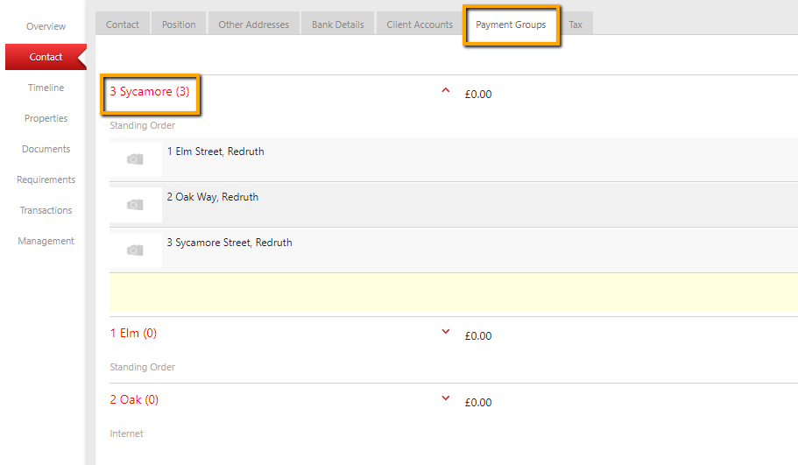Open the Tax tab
Viewport: 798px width, 465px height.
click(x=576, y=25)
